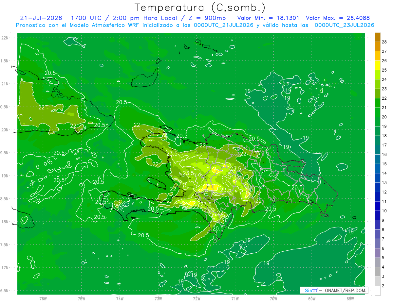Click the latitude axis label "6.5N"

point(5,291)
